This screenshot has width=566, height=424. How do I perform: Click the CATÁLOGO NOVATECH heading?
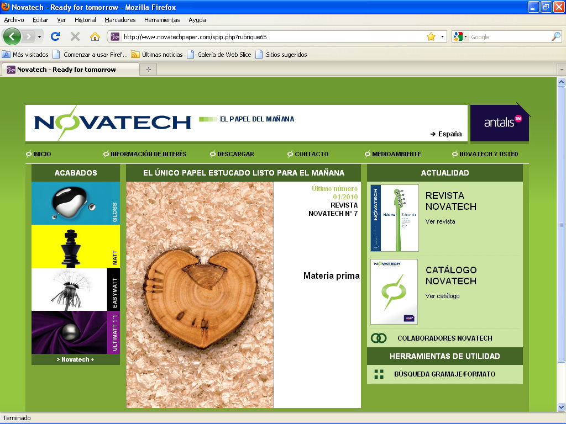click(x=451, y=275)
